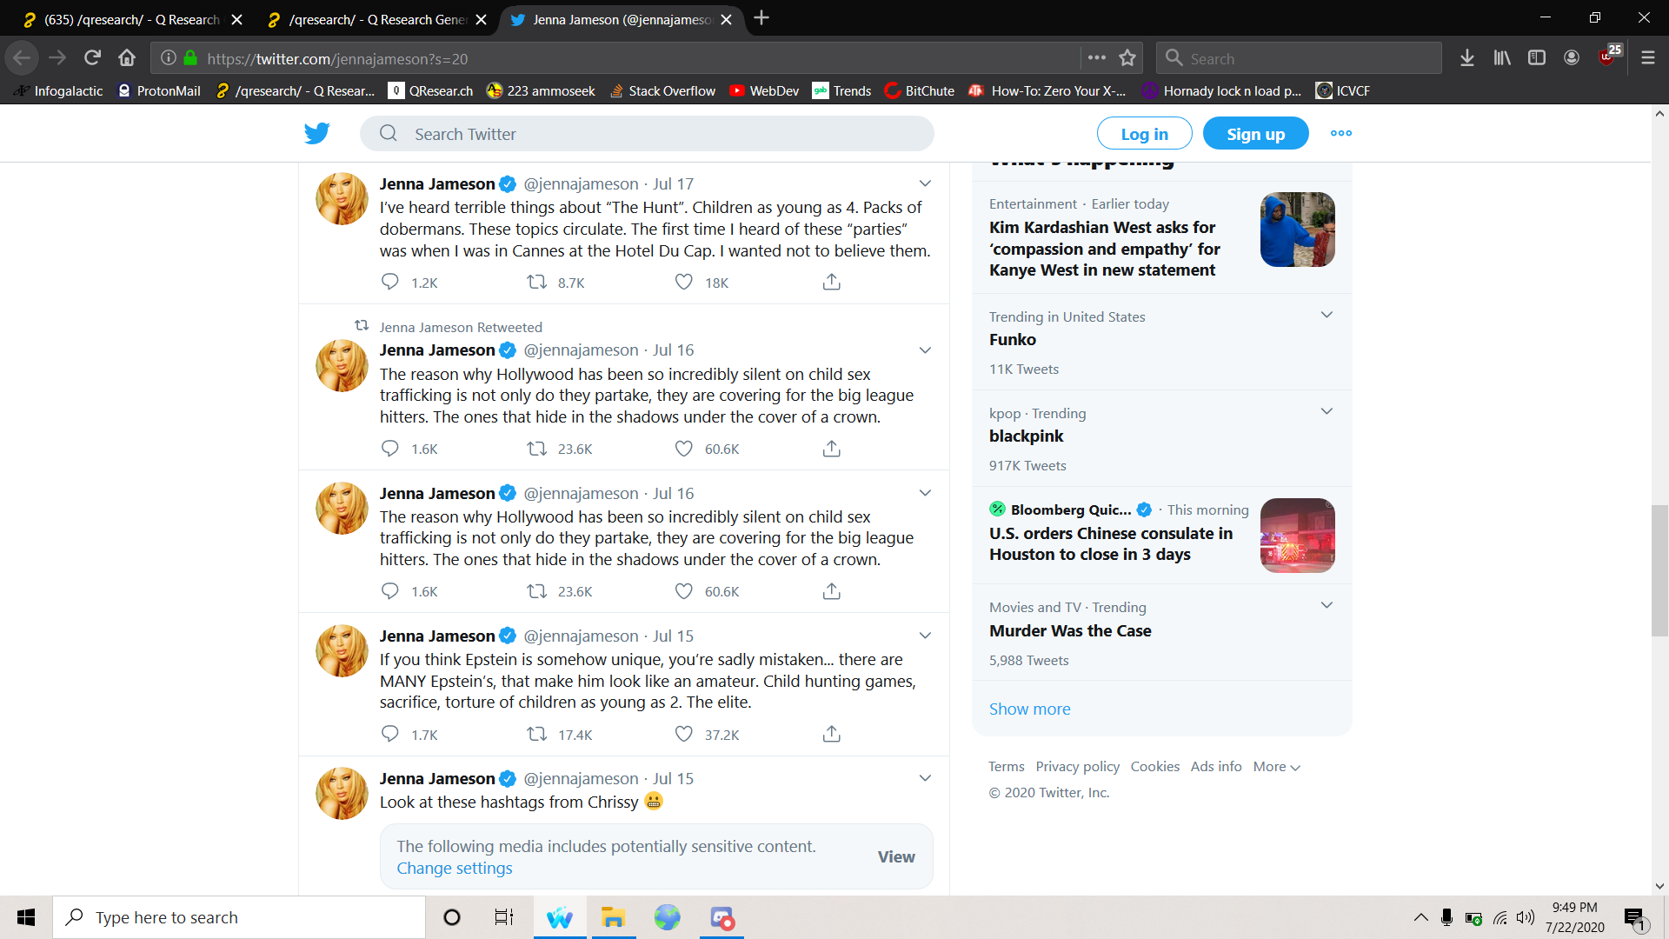Open the Firefox account icon

pos(1572,58)
